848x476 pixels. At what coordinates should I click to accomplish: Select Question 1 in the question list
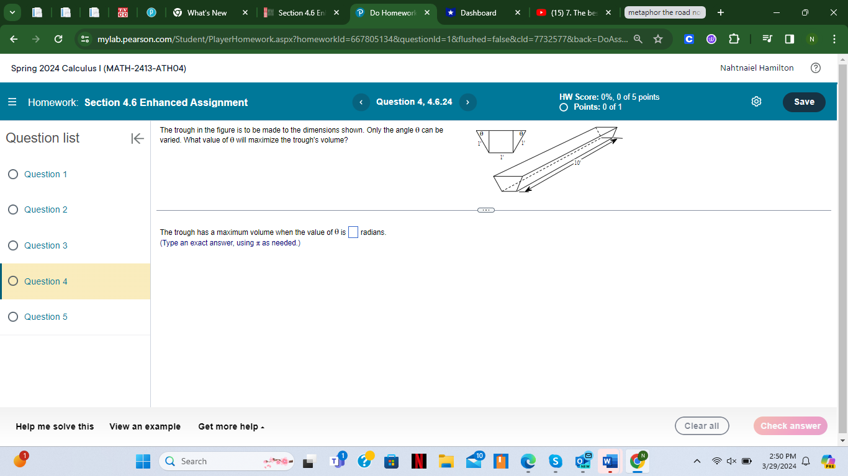[x=45, y=174]
